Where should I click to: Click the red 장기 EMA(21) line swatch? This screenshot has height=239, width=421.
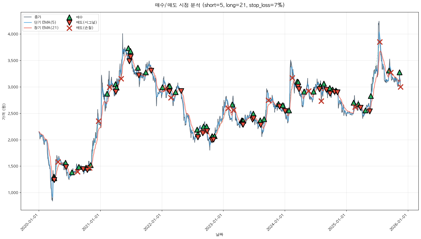28,28
